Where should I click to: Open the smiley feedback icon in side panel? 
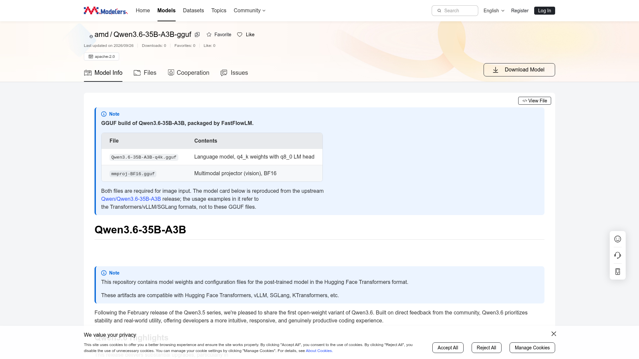618,239
